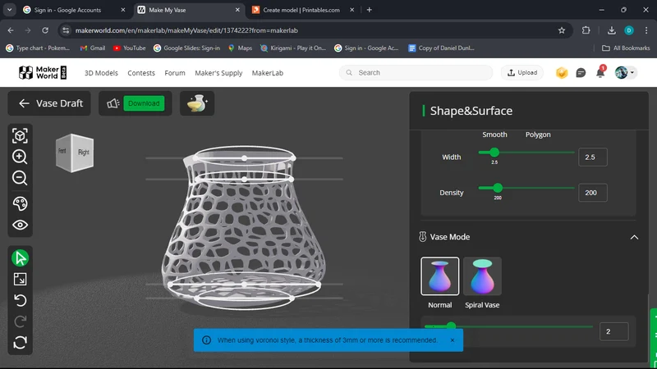Click the Upload button
This screenshot has width=657, height=369.
pos(522,72)
